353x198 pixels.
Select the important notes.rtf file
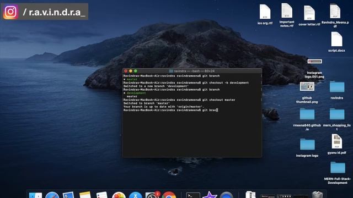point(287,15)
